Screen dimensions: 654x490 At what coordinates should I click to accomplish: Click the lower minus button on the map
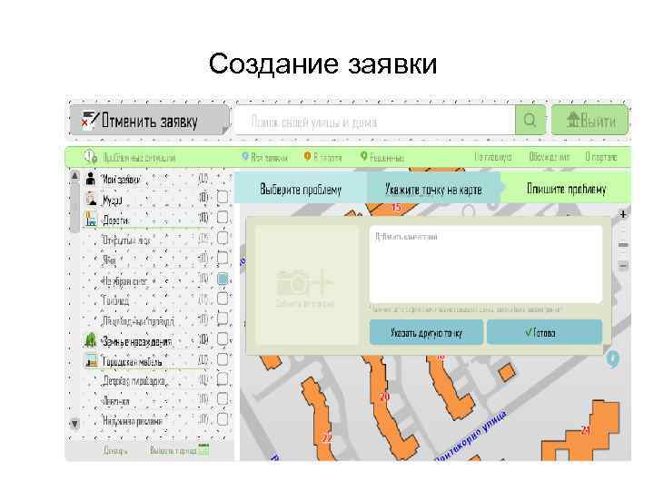623,265
